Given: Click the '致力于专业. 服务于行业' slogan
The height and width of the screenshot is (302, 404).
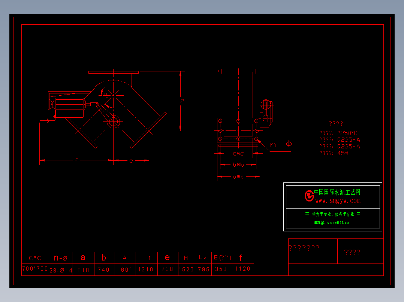Looking at the screenshot, I should click(x=333, y=215).
